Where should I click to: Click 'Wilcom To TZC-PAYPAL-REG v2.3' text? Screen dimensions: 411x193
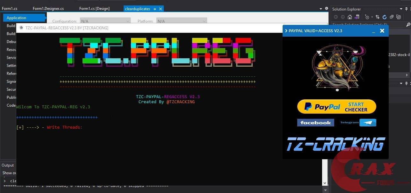coord(53,107)
